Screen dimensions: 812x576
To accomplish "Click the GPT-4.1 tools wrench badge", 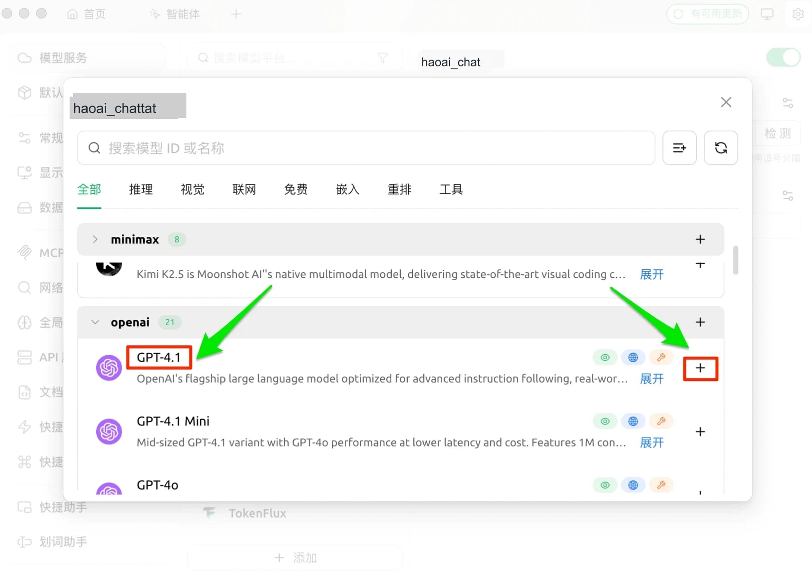I will point(661,358).
